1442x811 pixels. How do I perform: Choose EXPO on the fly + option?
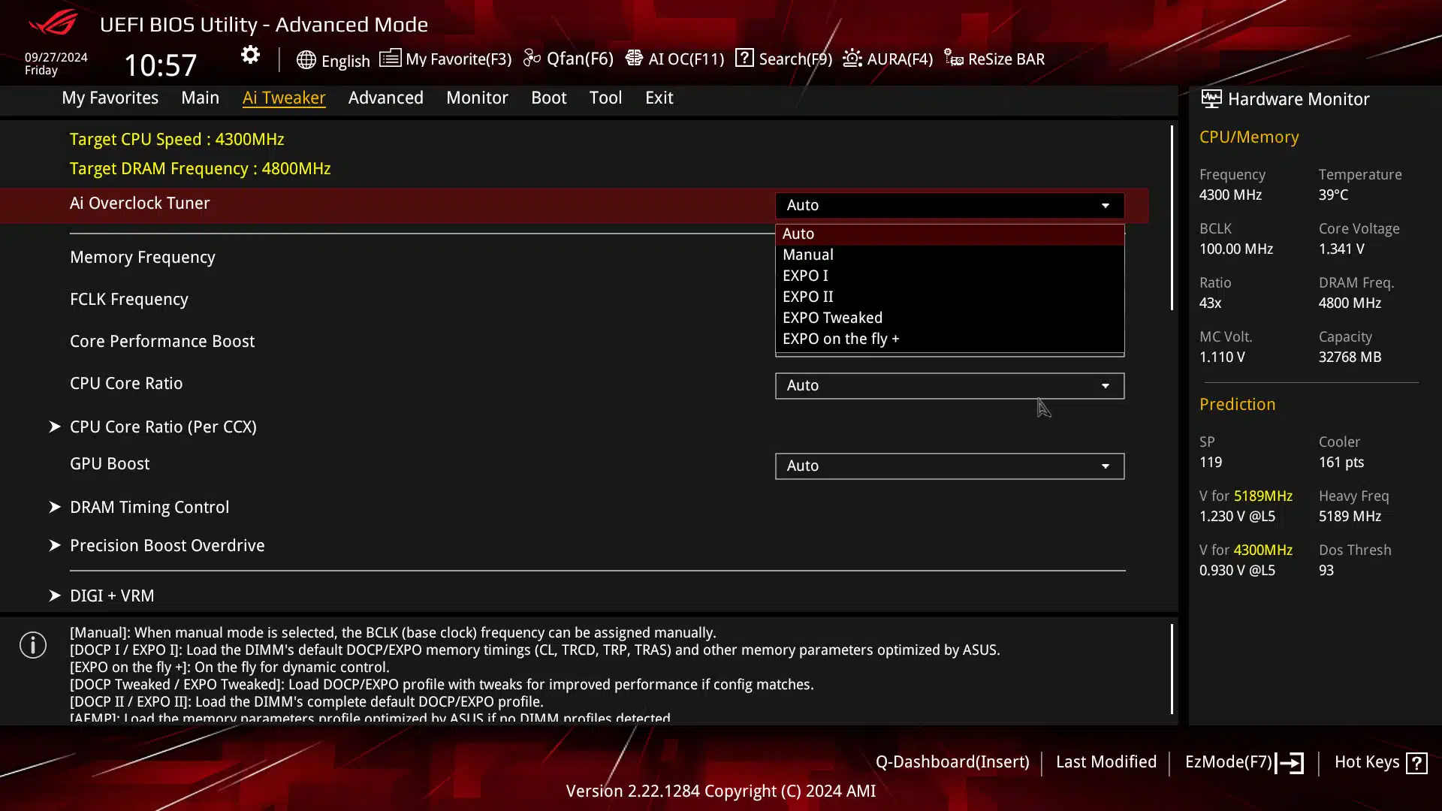click(949, 339)
